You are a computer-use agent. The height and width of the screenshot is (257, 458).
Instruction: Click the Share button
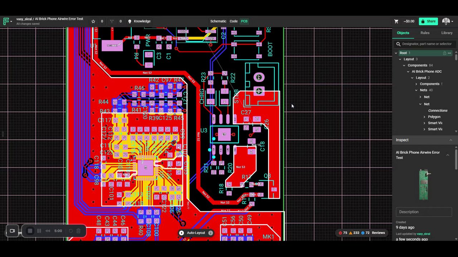pyautogui.click(x=428, y=21)
